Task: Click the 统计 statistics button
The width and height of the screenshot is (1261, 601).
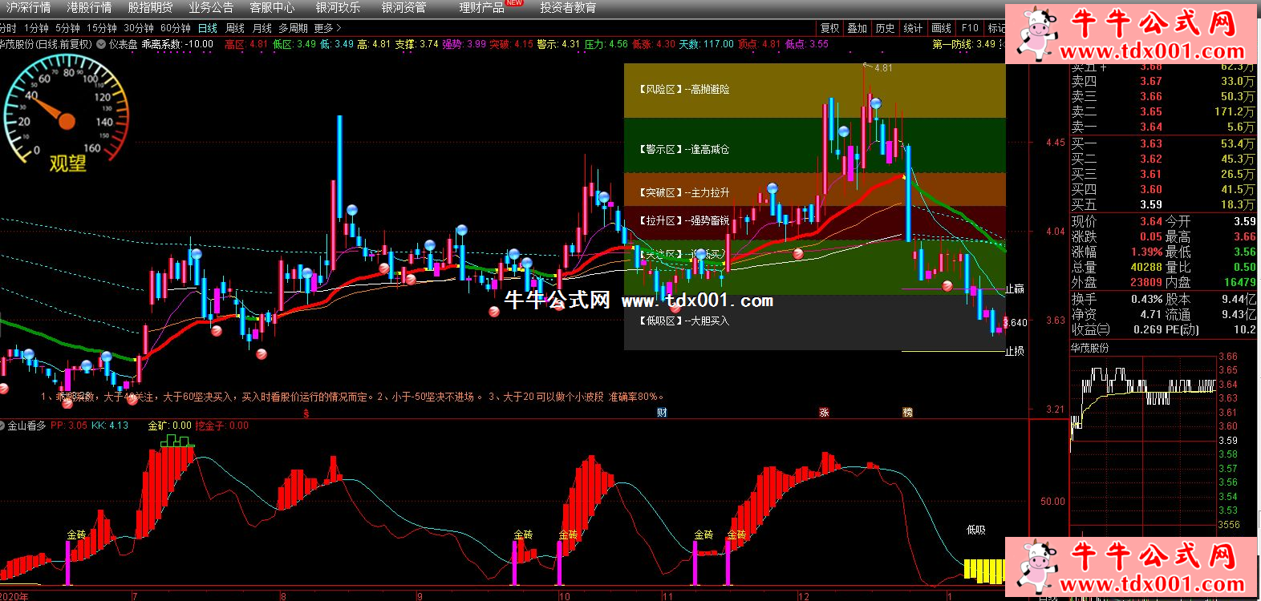Action: tap(913, 28)
